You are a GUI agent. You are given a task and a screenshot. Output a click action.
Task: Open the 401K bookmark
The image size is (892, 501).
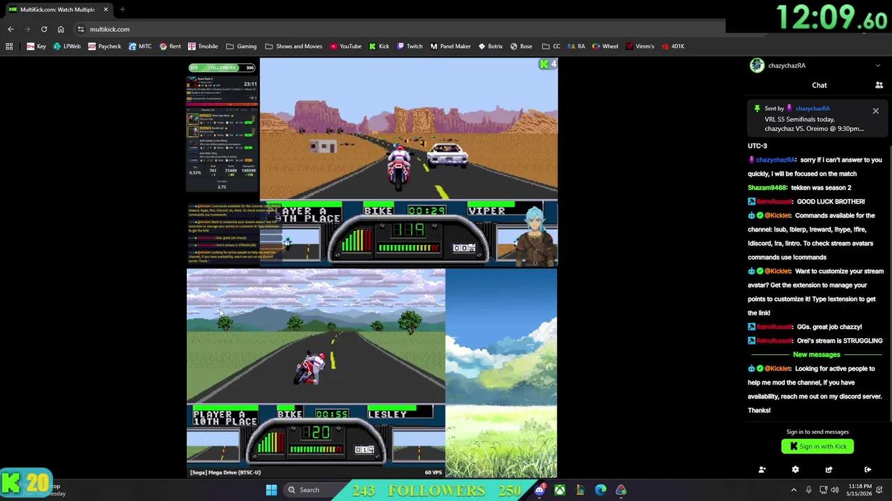(x=673, y=47)
